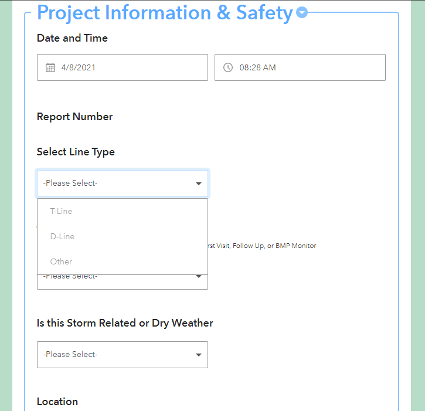425x411 pixels.
Task: Click the Select Line Type dropdown arrow
Action: pos(199,184)
